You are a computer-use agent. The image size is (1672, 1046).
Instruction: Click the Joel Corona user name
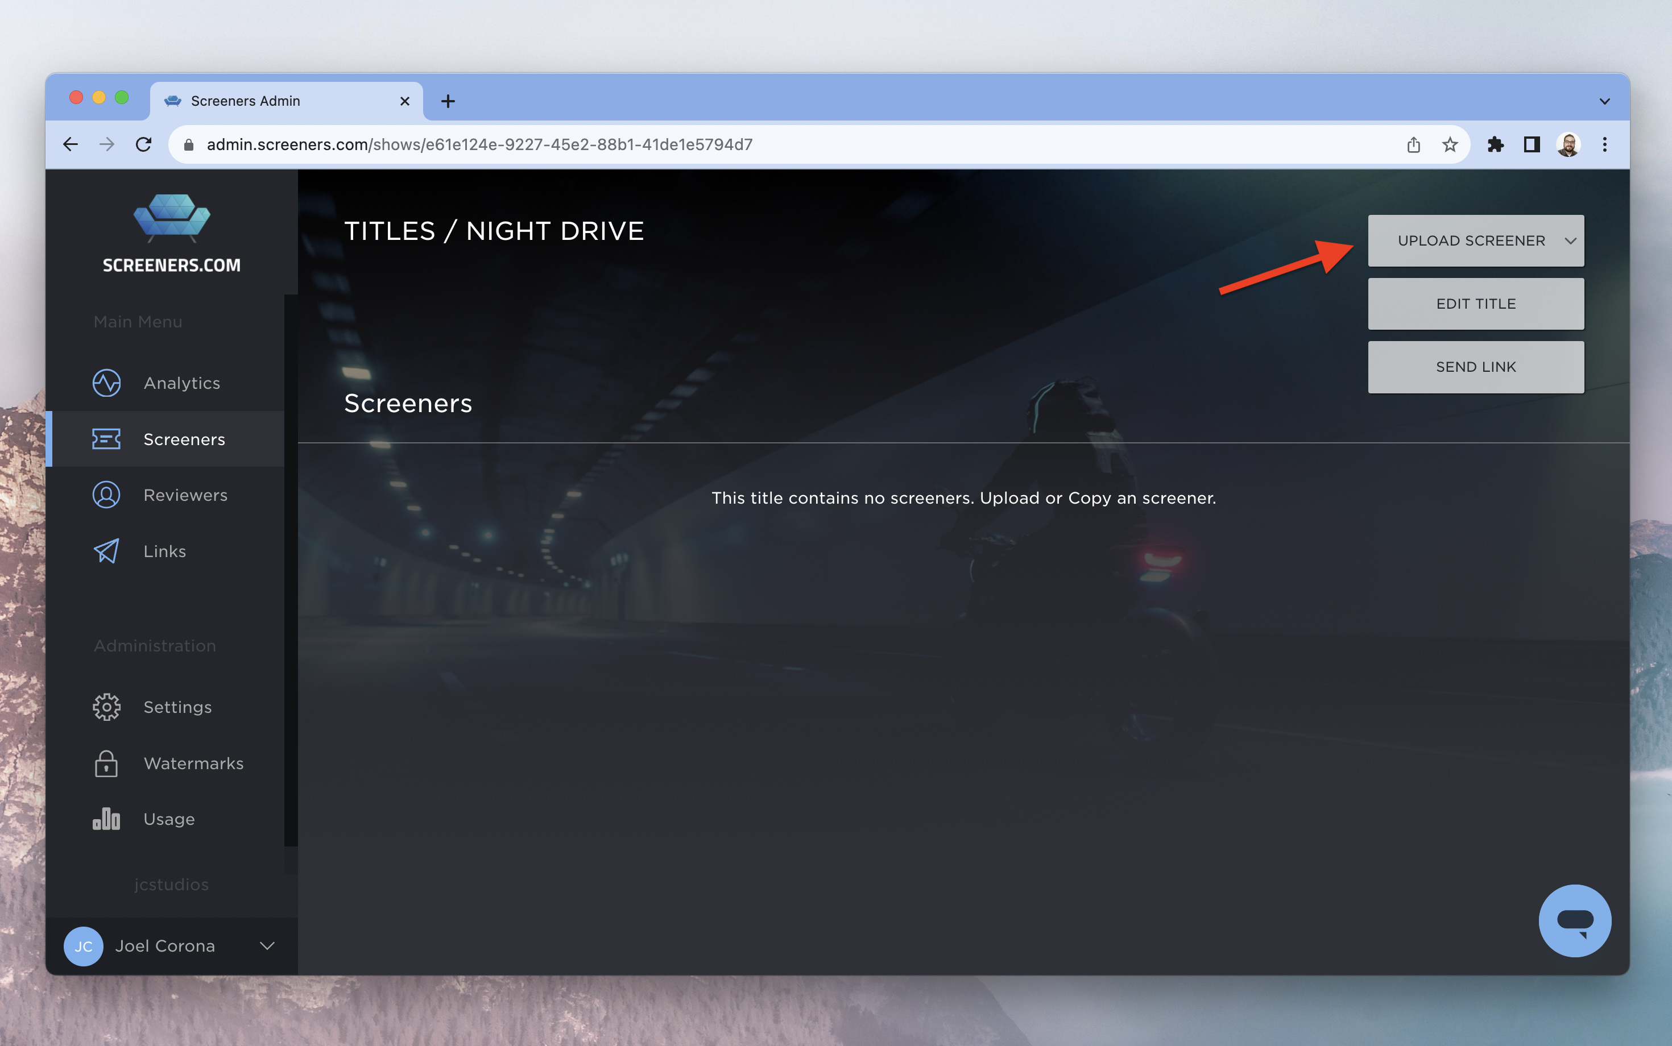(x=165, y=946)
